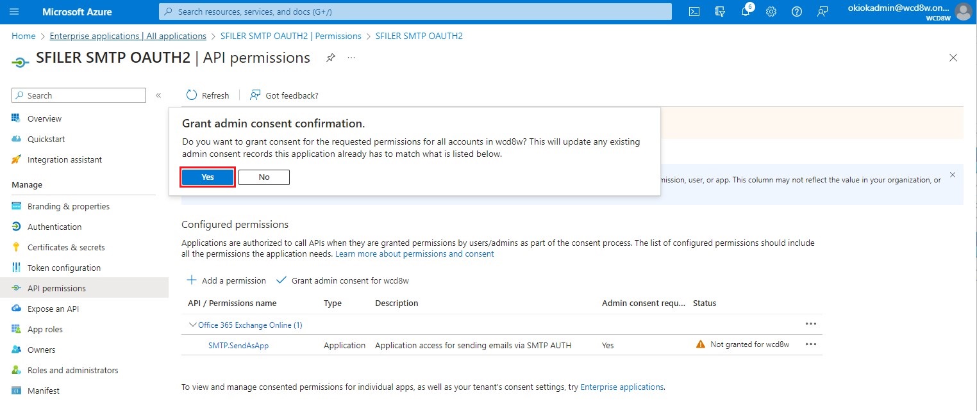The width and height of the screenshot is (977, 411).
Task: Close the API permissions blade
Action: (x=953, y=58)
